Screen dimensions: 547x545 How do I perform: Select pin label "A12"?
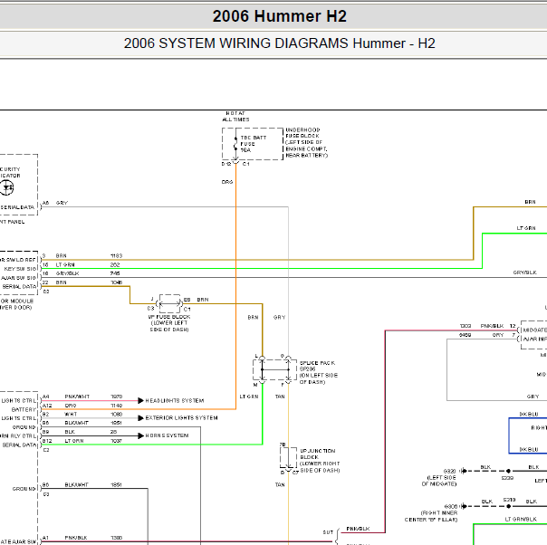pyautogui.click(x=47, y=406)
